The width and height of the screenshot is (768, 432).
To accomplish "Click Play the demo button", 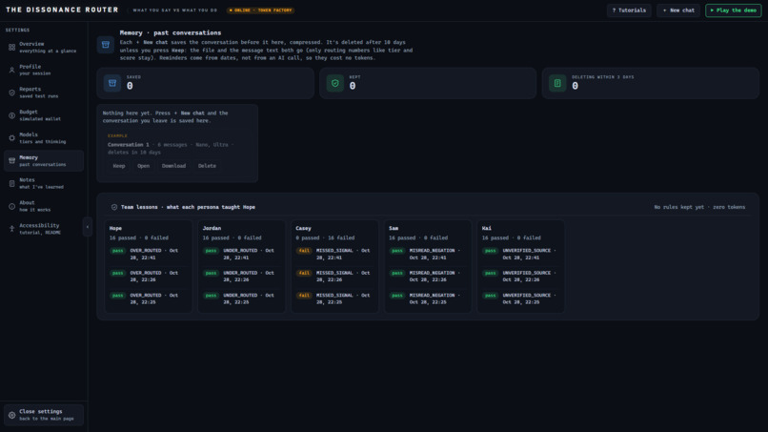I will point(734,10).
